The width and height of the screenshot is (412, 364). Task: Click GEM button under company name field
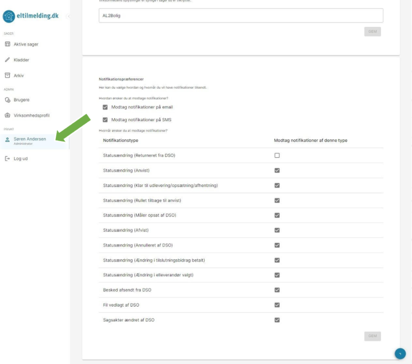372,32
